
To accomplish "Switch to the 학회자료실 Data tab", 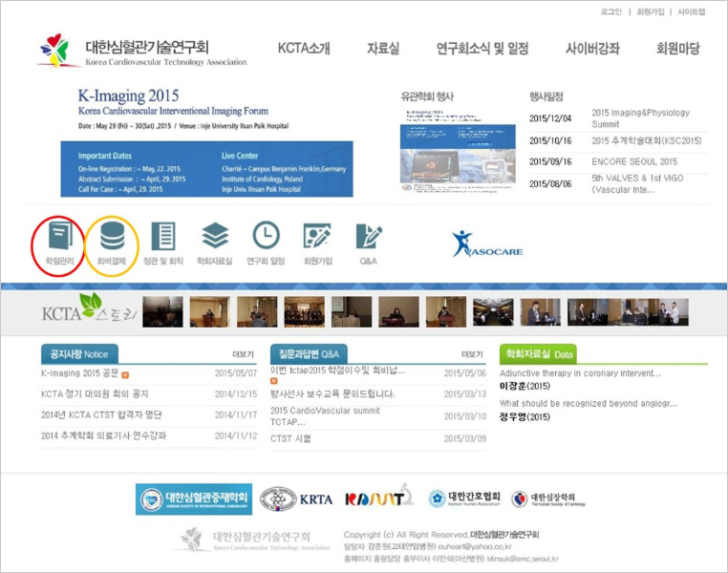I will coord(539,353).
